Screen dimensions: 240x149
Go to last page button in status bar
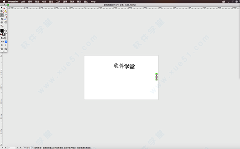[20, 148]
